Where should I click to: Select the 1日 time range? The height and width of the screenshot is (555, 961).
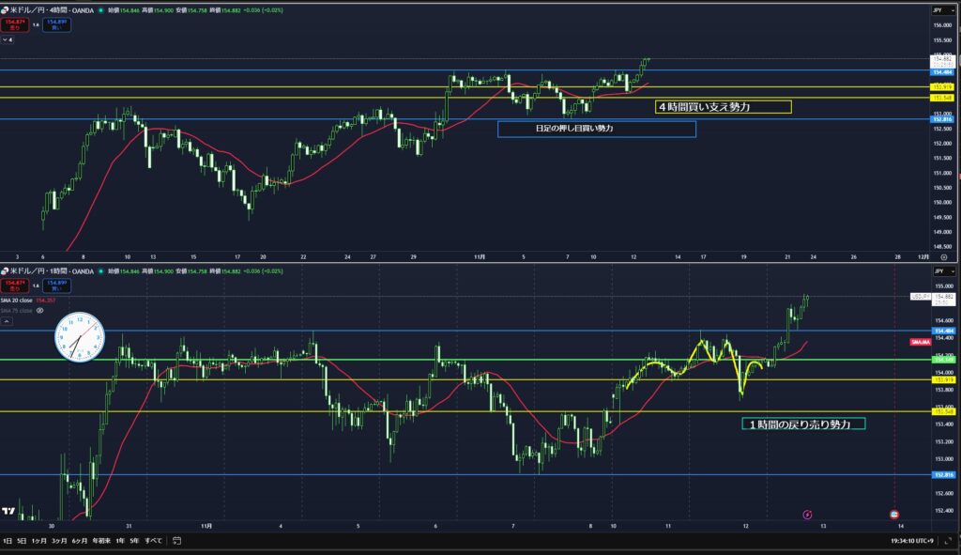click(8, 542)
